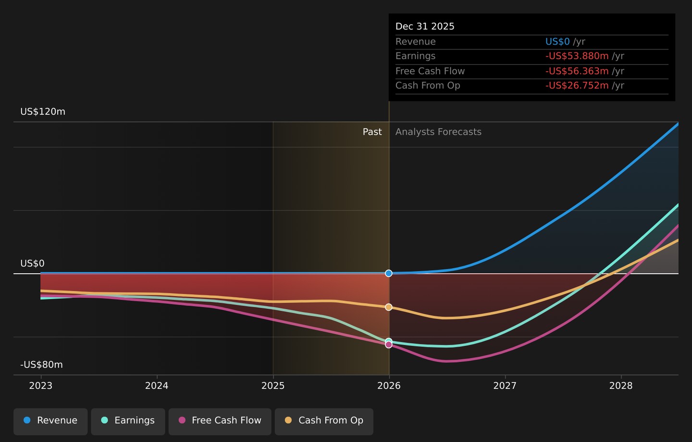Viewport: 692px width, 442px height.
Task: Toggle the Revenue series legend button
Action: pyautogui.click(x=50, y=421)
